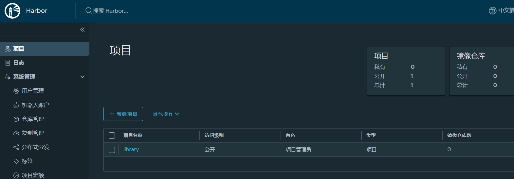Collapse the 系统管理 menu section
Image resolution: width=514 pixels, height=179 pixels.
point(83,77)
